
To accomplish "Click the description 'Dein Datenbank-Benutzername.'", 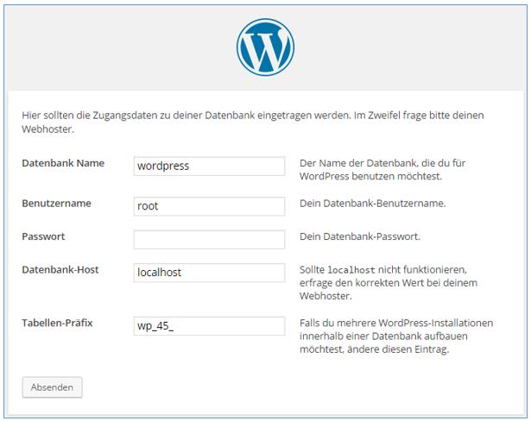I will (372, 203).
